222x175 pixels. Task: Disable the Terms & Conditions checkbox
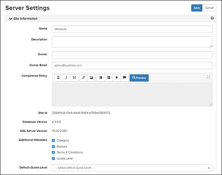point(53,152)
